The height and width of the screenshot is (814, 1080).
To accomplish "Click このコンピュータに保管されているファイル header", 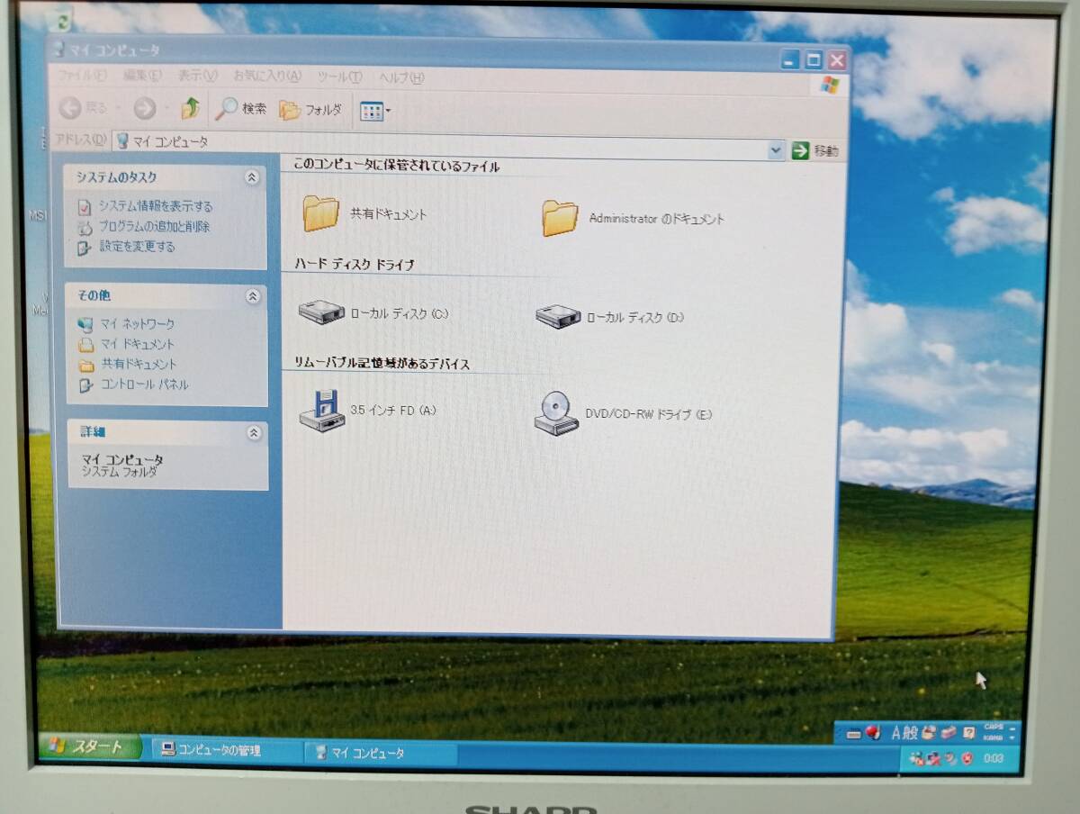I will click(x=397, y=166).
